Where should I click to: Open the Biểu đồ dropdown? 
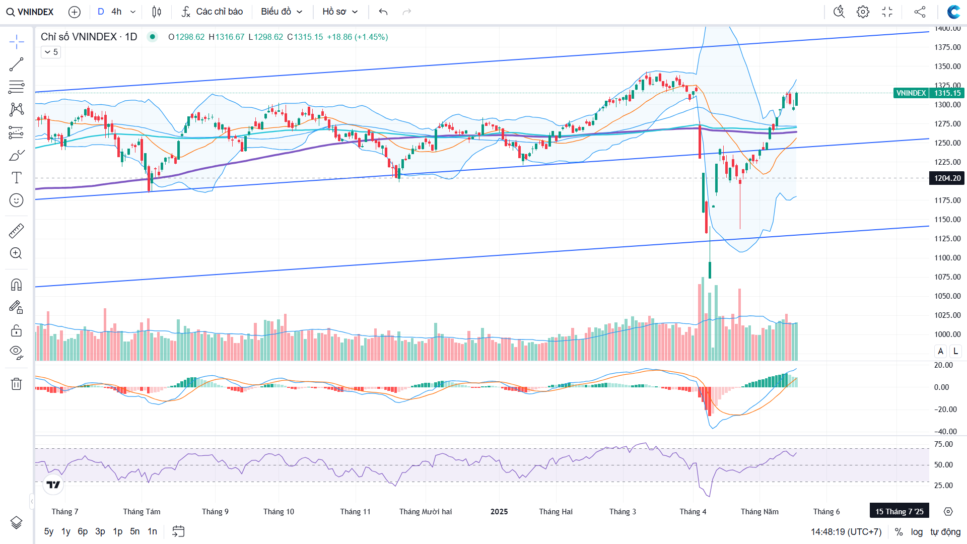pyautogui.click(x=282, y=12)
